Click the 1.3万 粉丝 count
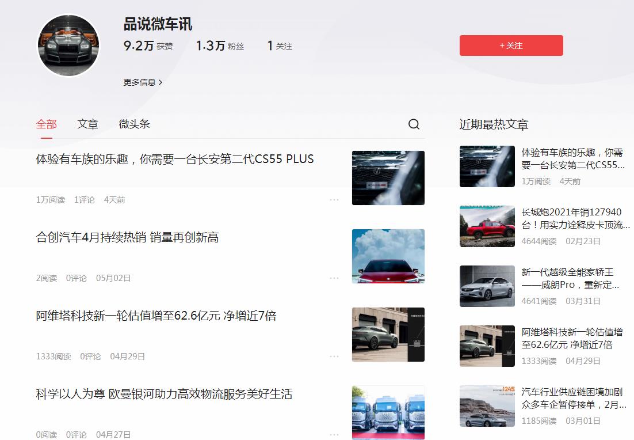This screenshot has height=440, width=634. (x=220, y=45)
